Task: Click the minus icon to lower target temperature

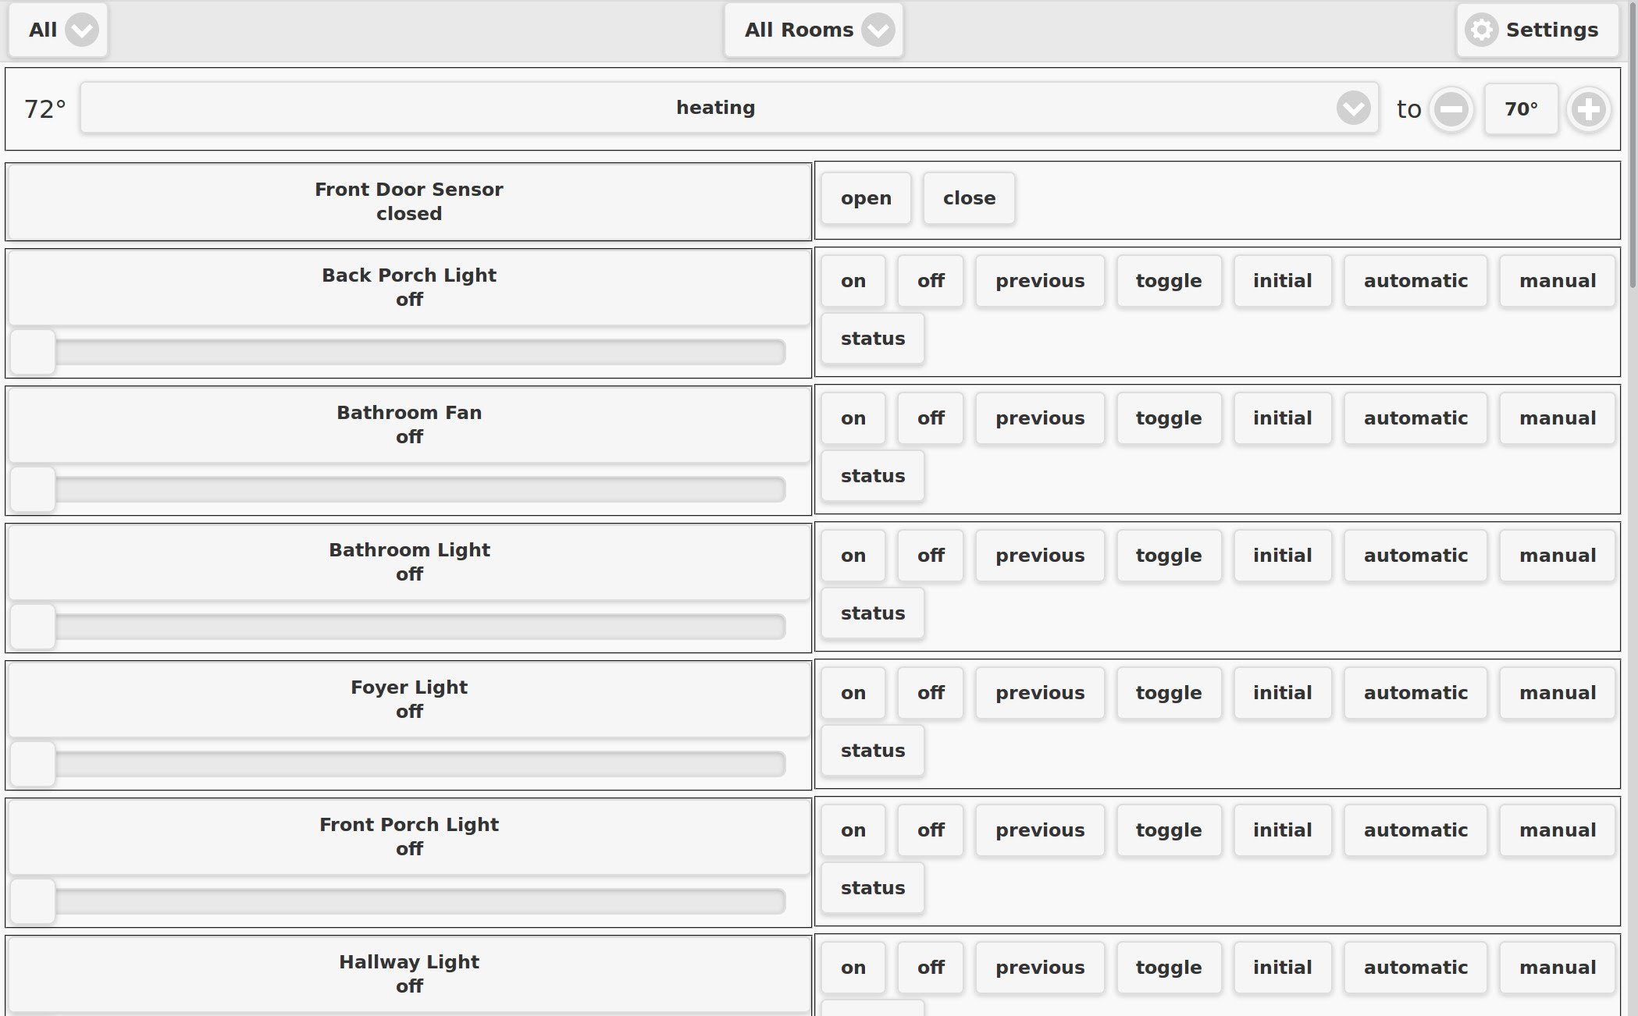Action: pos(1451,108)
